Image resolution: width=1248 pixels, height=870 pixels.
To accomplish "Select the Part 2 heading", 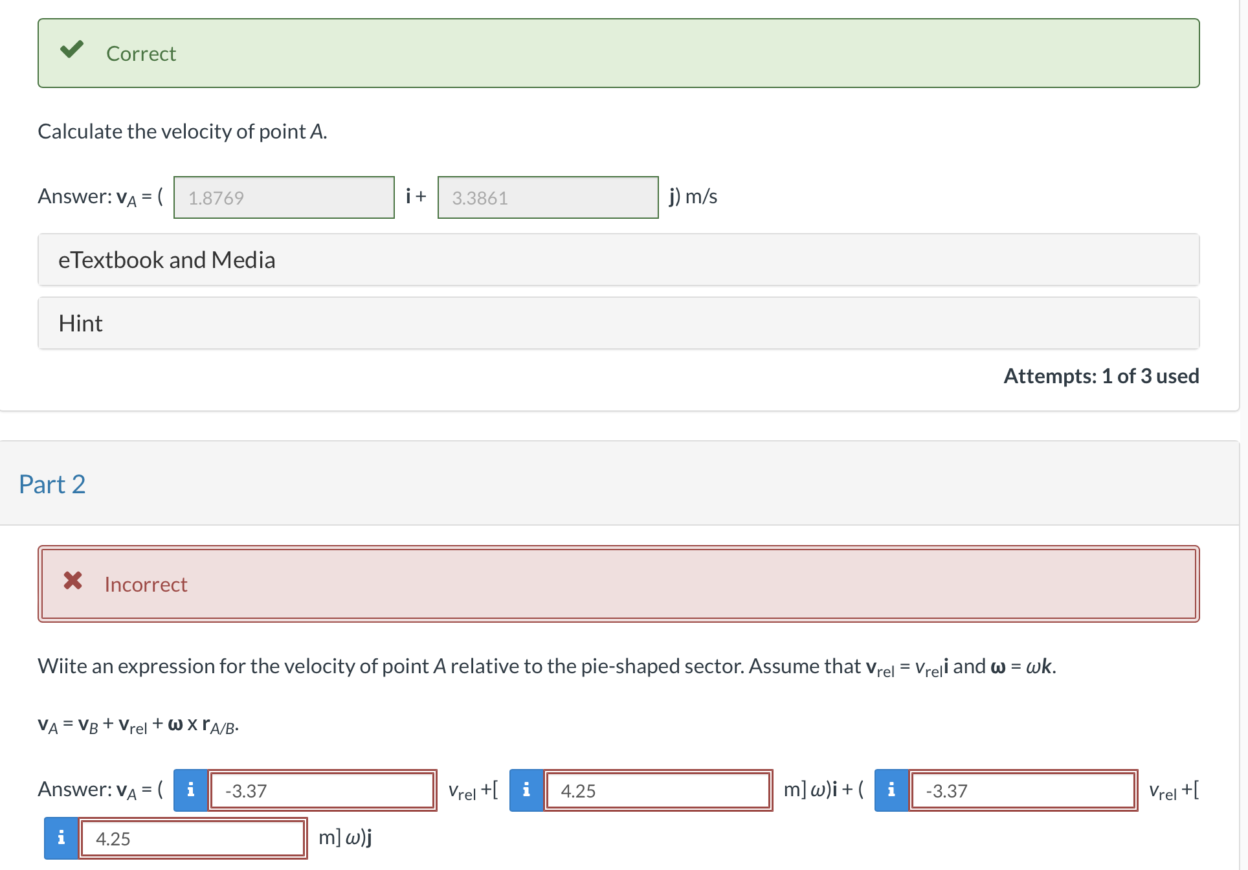I will click(x=53, y=484).
